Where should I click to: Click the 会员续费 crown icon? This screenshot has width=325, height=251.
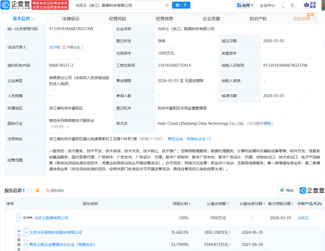(306, 5)
